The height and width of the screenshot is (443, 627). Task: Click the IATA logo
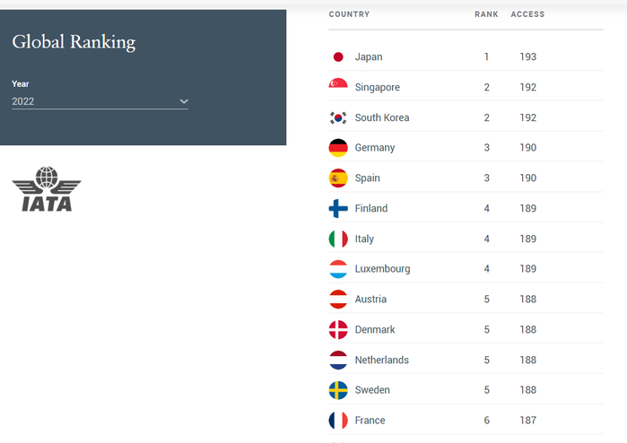pos(47,188)
